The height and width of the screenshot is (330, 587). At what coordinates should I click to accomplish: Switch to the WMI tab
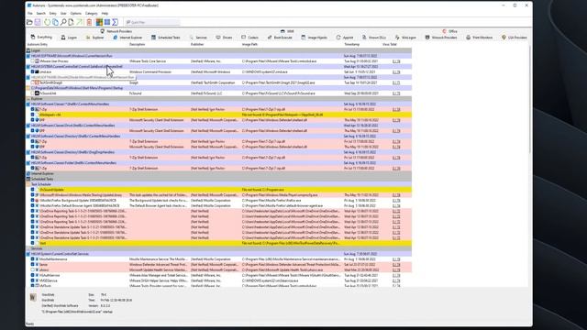pyautogui.click(x=287, y=31)
